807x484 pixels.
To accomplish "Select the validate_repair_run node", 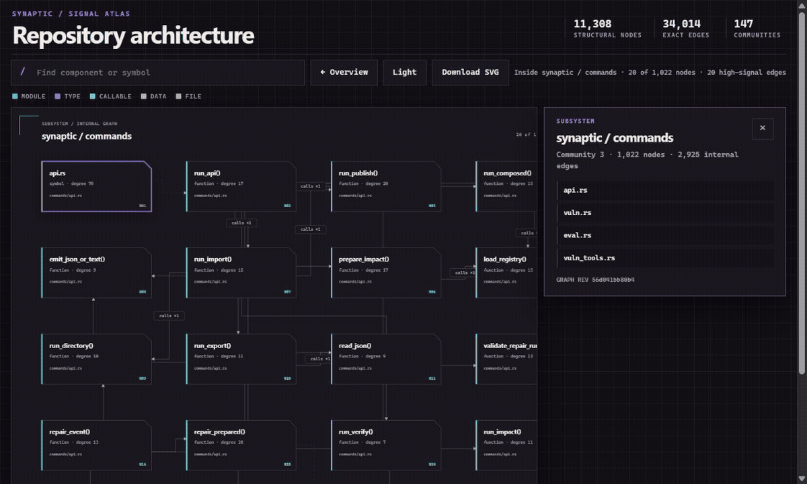I will point(506,359).
